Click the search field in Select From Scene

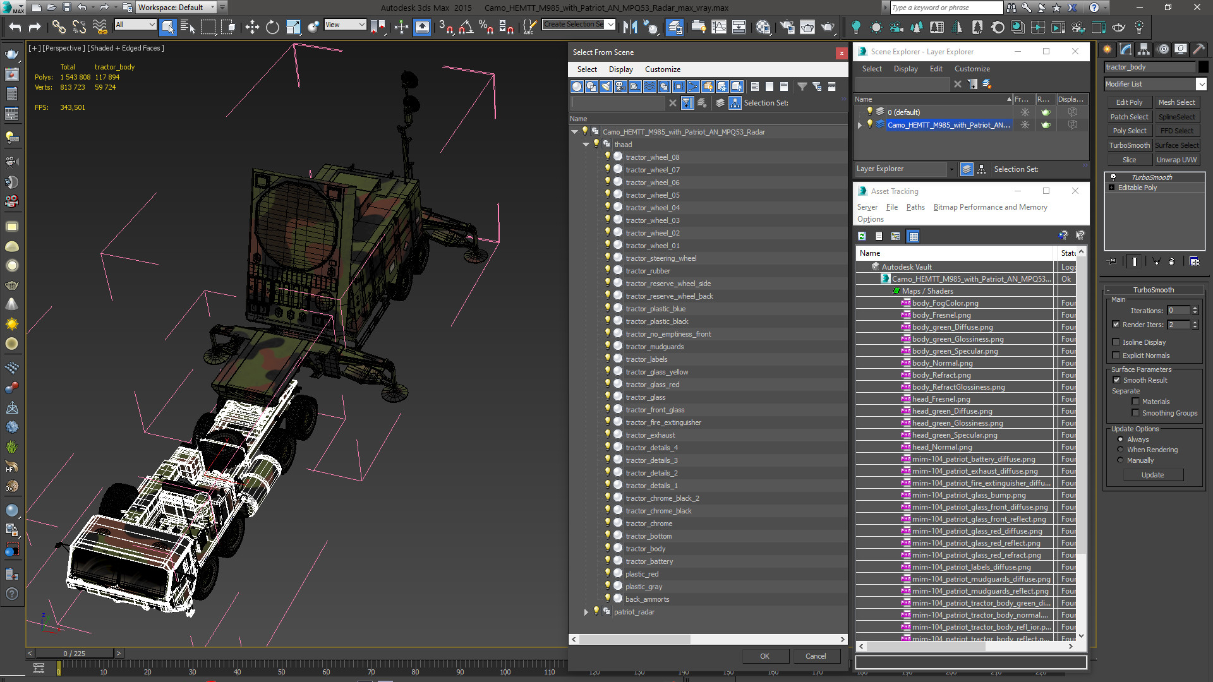tap(617, 103)
